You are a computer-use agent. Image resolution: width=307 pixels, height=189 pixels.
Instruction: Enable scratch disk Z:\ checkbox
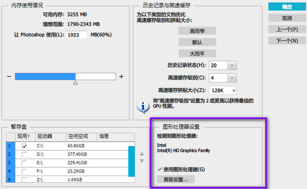click(x=24, y=180)
